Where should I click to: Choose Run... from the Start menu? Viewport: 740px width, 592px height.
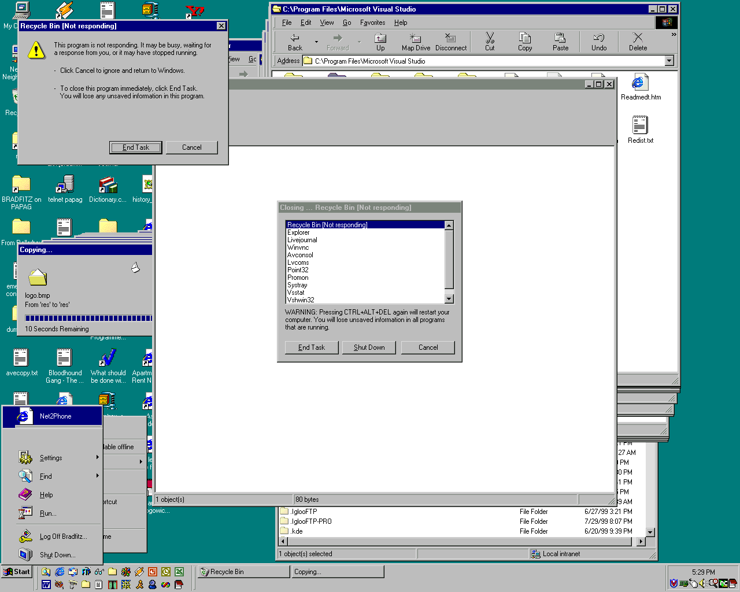click(x=52, y=513)
